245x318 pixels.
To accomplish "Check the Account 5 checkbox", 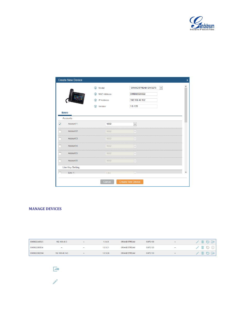I will (60, 153).
